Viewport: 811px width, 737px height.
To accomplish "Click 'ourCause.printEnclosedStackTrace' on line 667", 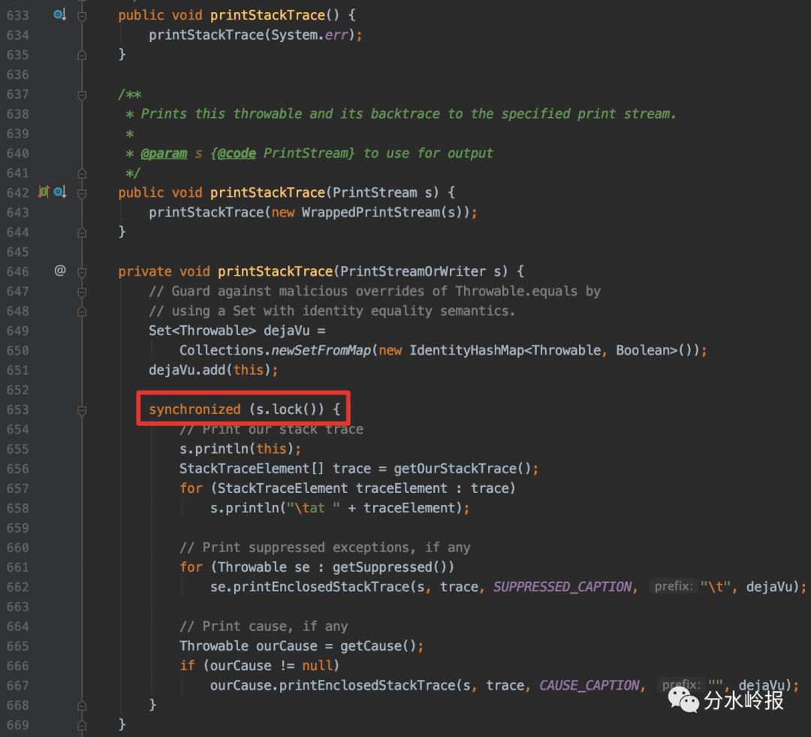I will pos(333,685).
